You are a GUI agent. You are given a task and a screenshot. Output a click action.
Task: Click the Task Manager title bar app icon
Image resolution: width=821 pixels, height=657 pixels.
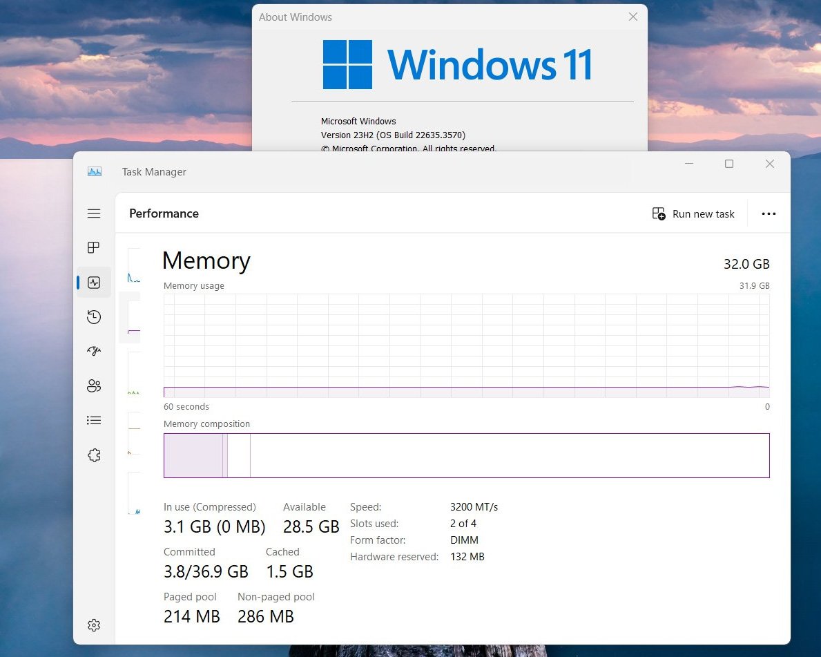tap(95, 171)
